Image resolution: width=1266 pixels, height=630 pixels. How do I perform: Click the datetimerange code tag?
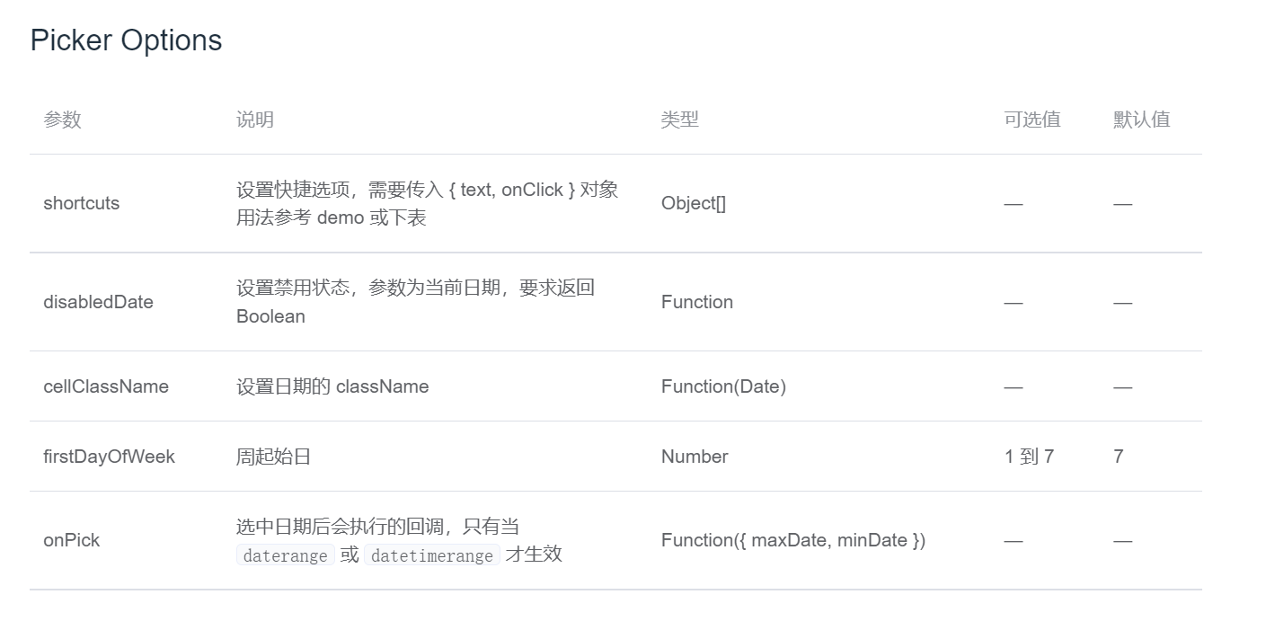tap(432, 555)
